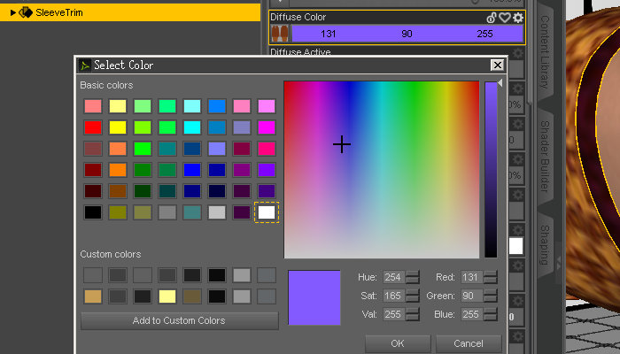620x354 pixels.
Task: Click the Val value field
Action: [x=393, y=314]
